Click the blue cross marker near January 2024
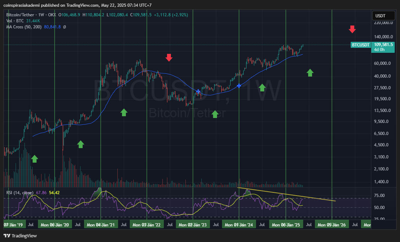 (x=239, y=85)
